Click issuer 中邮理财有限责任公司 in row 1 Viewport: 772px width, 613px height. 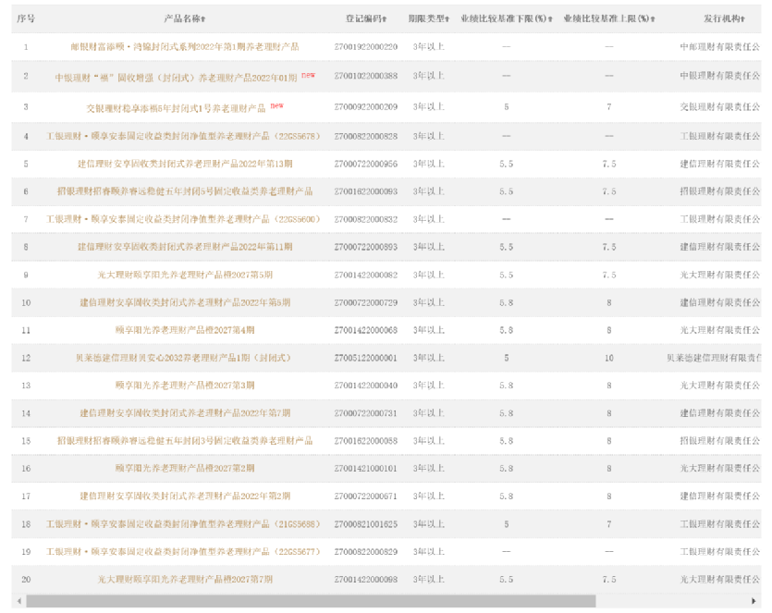(720, 47)
